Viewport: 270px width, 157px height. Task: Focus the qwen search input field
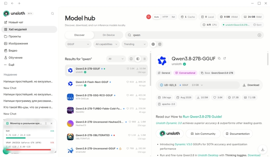pos(194,35)
